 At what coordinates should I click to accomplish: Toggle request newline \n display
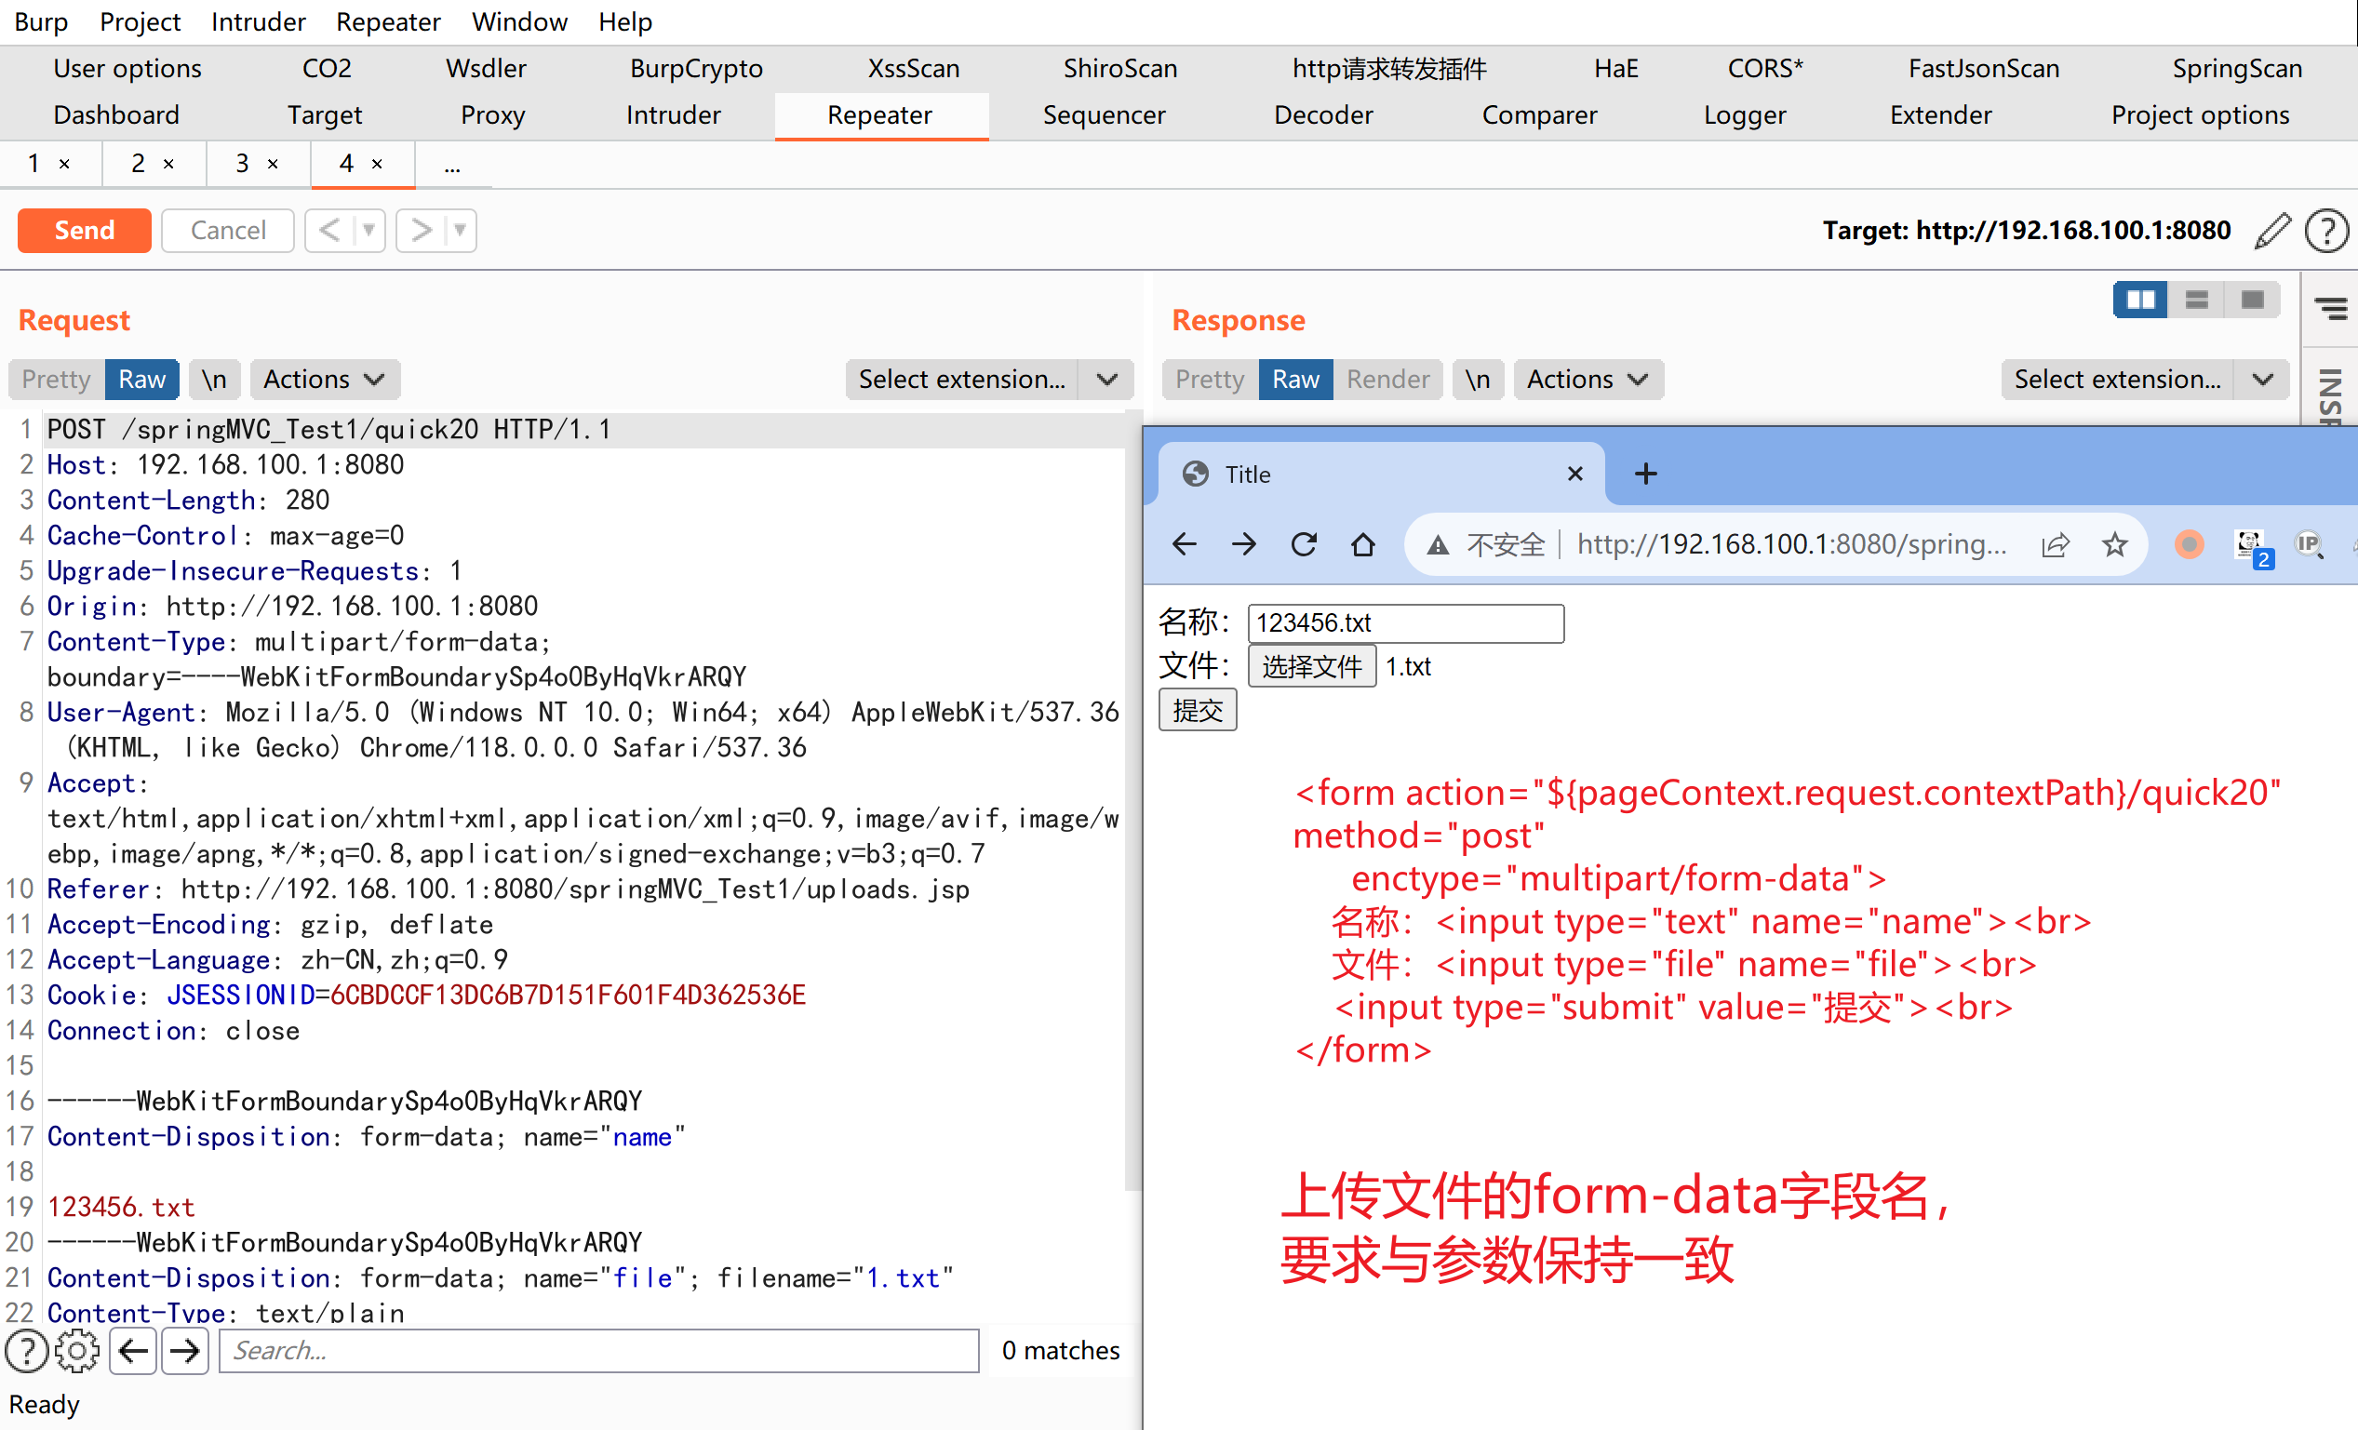click(213, 380)
